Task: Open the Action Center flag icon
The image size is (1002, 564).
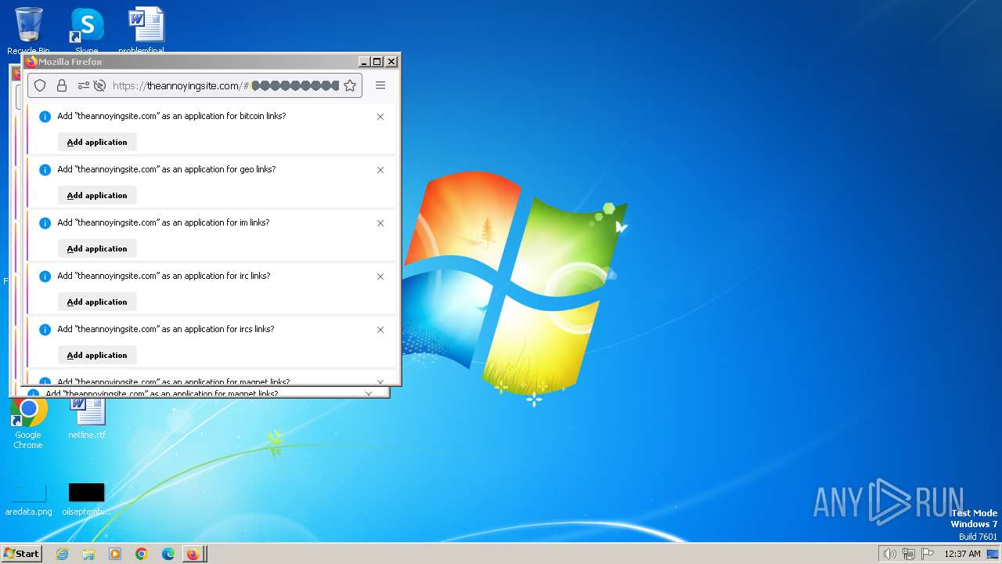Action: click(928, 554)
